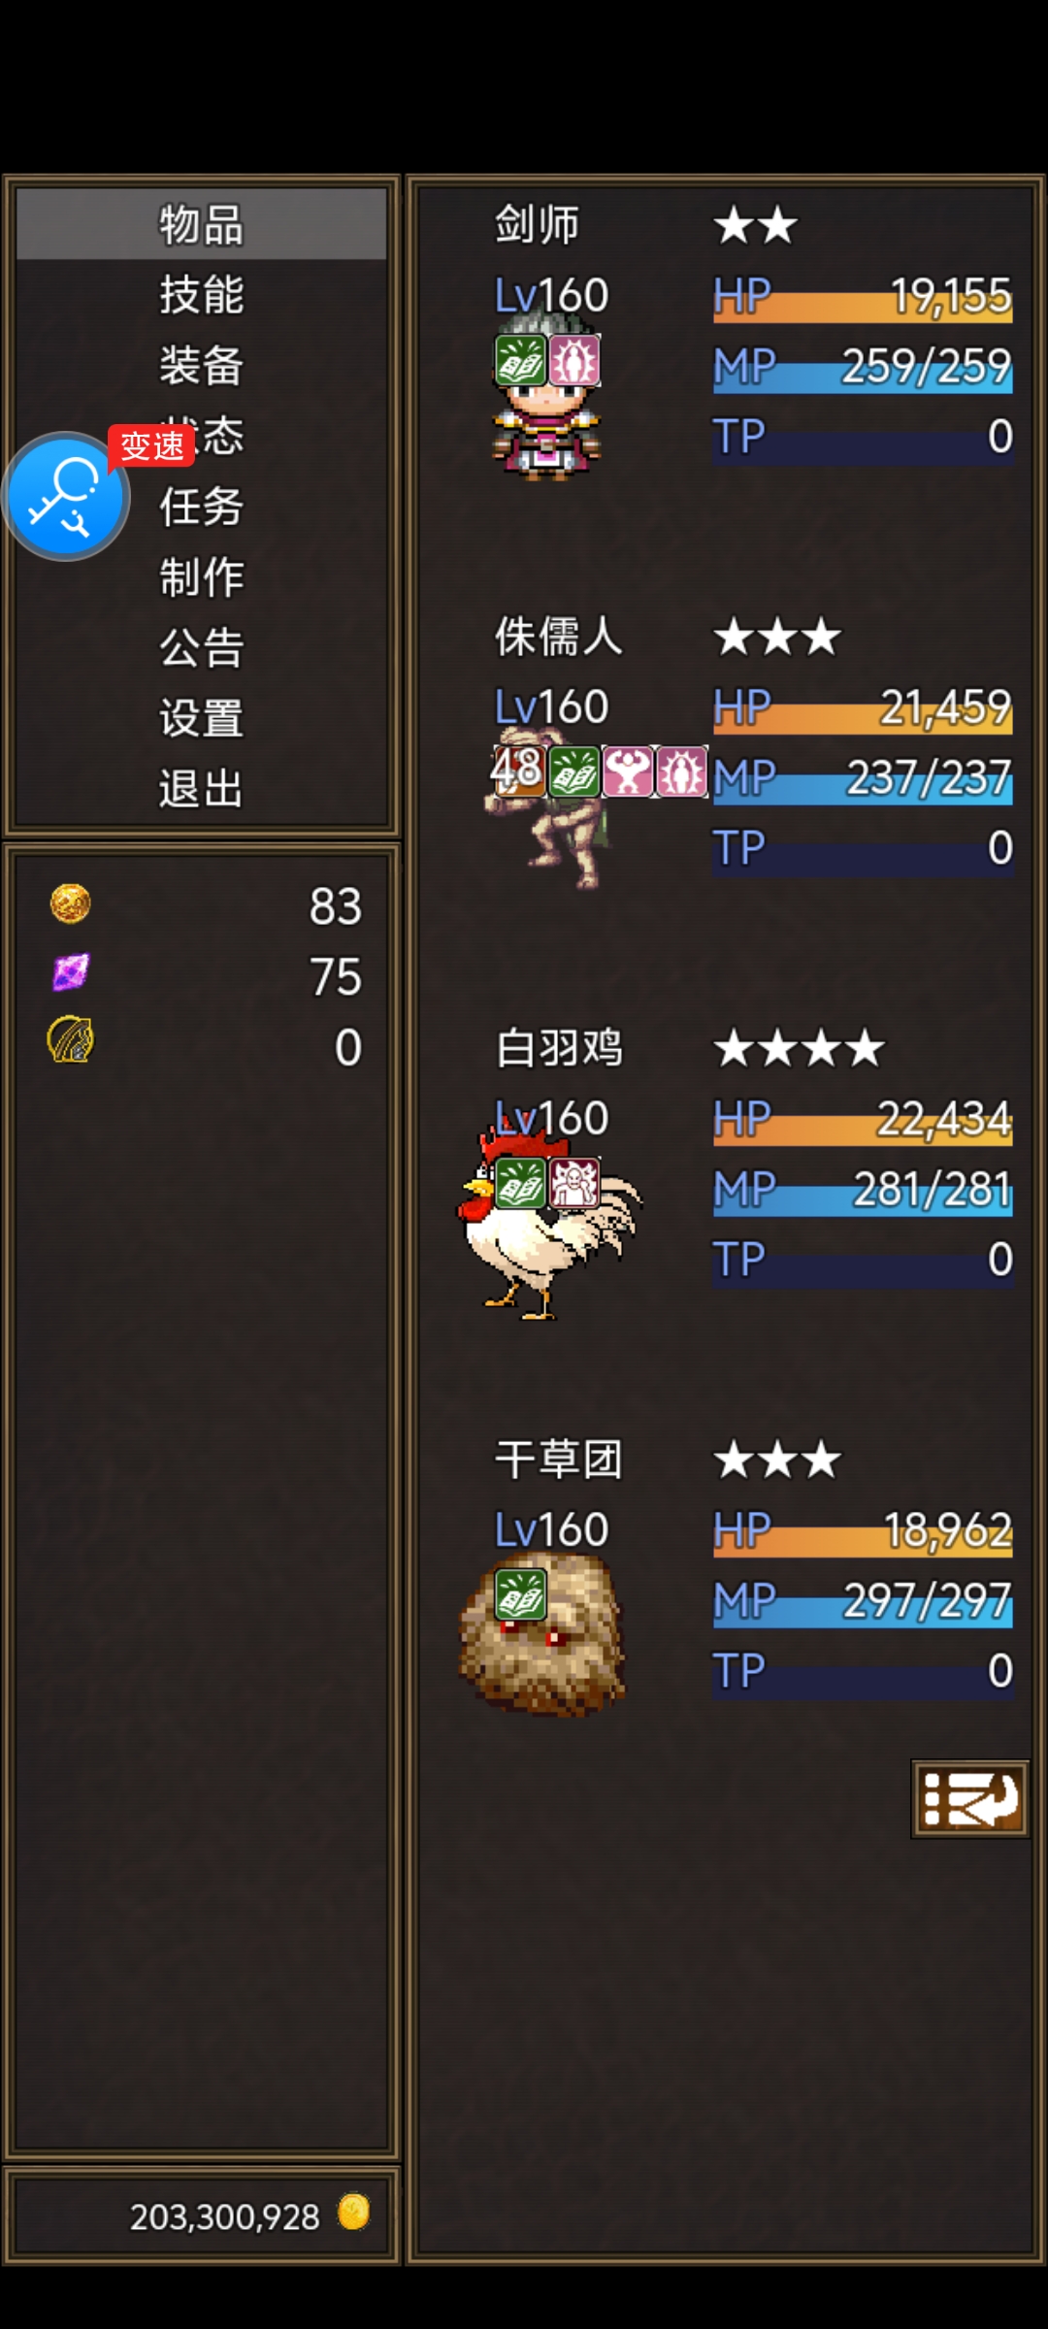This screenshot has height=2329, width=1048.
Task: Open 设置 settings
Action: (x=202, y=719)
